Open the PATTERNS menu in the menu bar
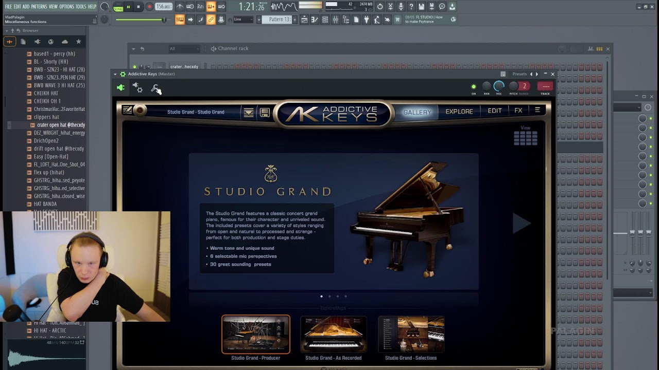Screen dimensions: 659x370 point(39,7)
